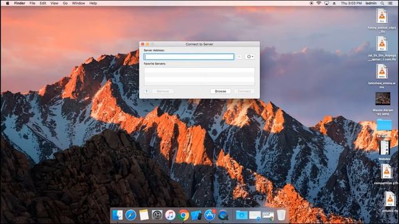
Task: Launch QuickTime Player from the Dock
Action: (223, 215)
